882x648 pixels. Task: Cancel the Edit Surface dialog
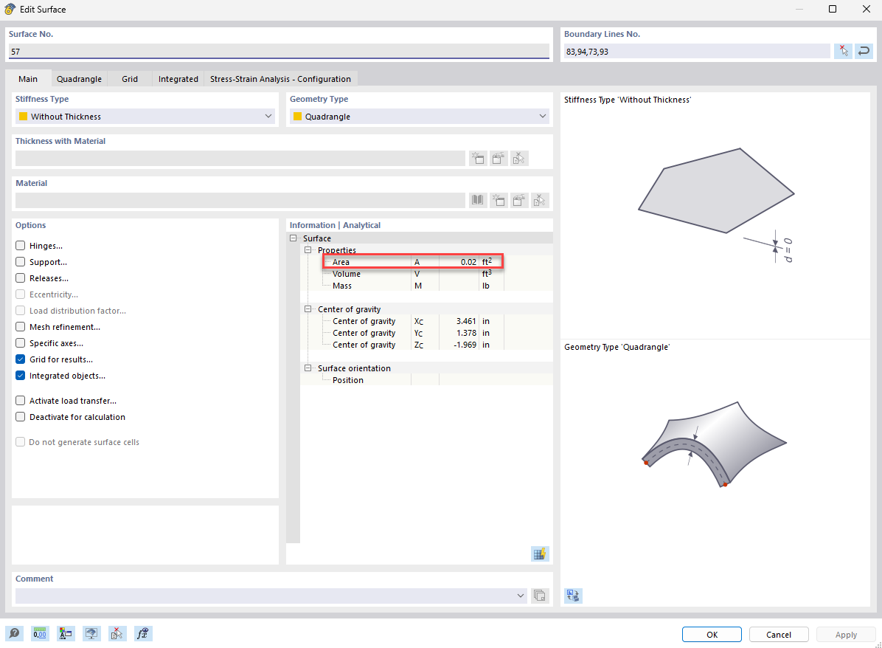(779, 634)
